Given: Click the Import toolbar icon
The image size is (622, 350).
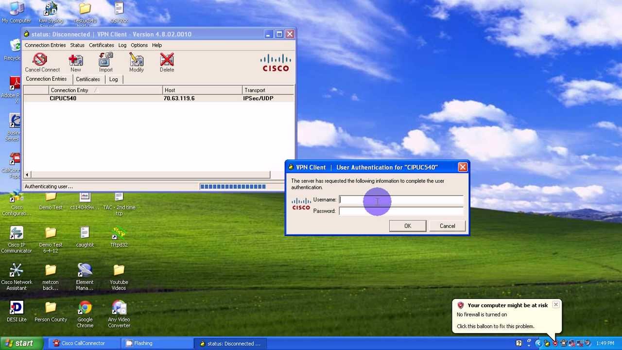Looking at the screenshot, I should point(105,63).
